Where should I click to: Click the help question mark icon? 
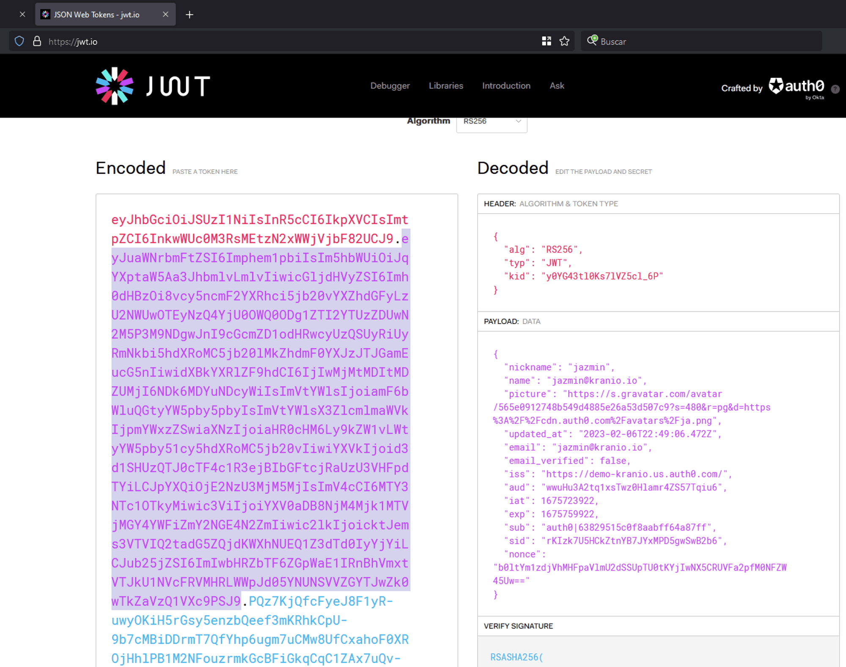(835, 89)
